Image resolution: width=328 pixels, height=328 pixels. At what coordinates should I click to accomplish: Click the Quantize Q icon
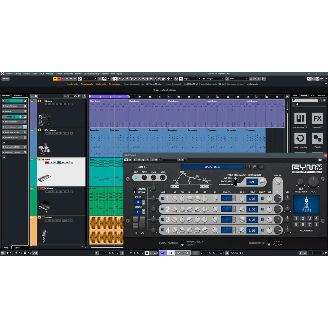[x=227, y=79]
